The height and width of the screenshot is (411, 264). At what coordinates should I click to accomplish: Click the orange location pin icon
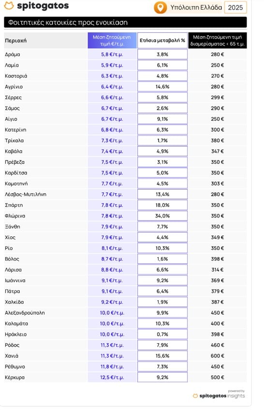[160, 7]
